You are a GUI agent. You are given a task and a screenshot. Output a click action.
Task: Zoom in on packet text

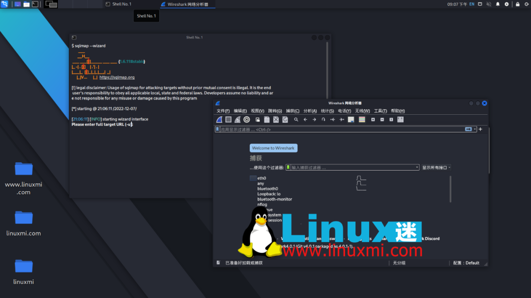click(x=373, y=120)
